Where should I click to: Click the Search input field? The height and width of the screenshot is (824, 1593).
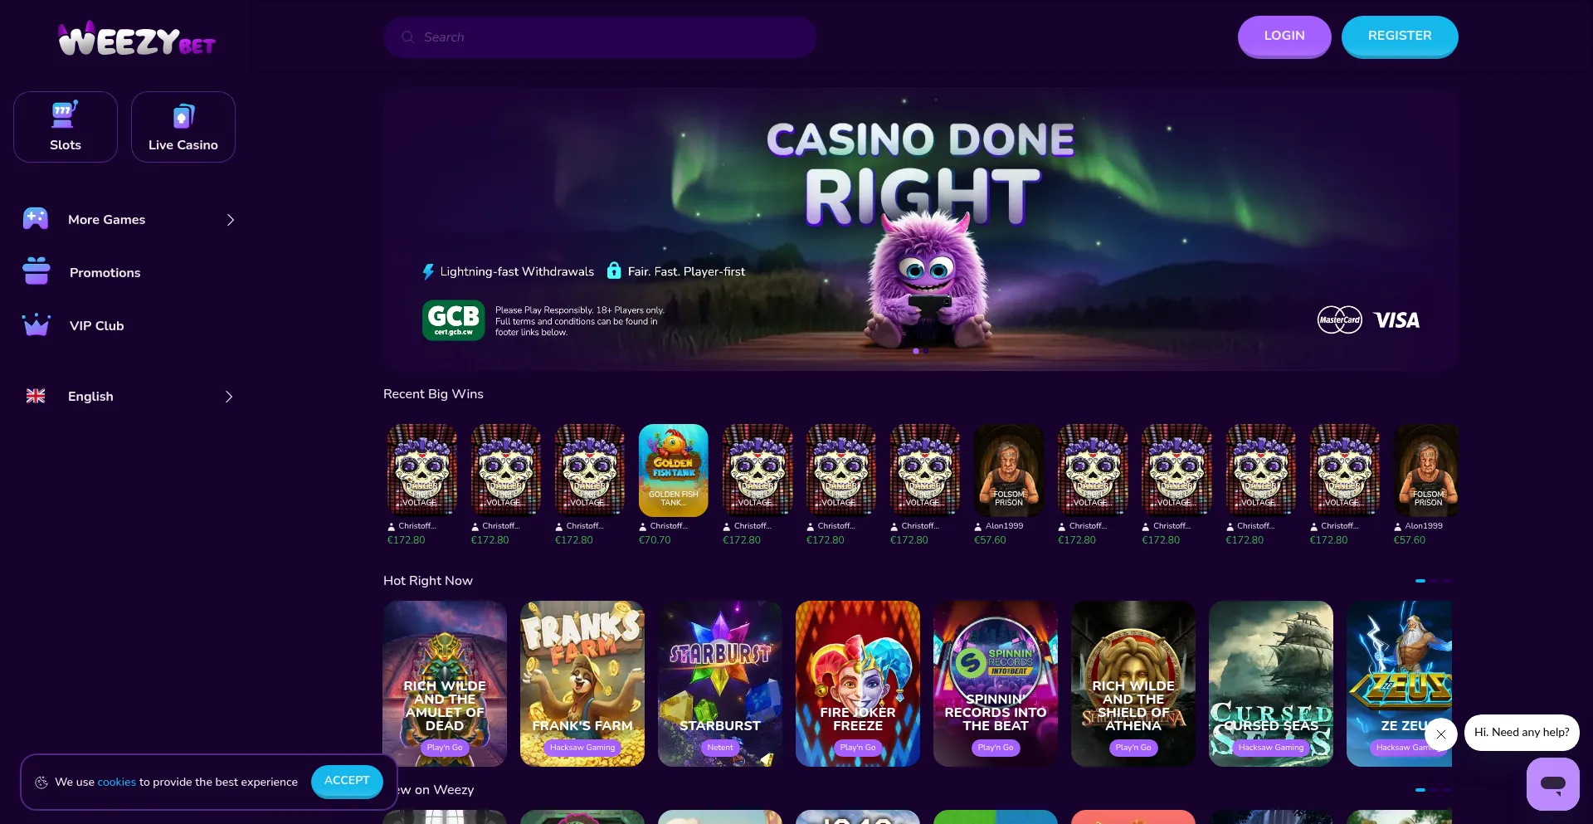coord(600,37)
